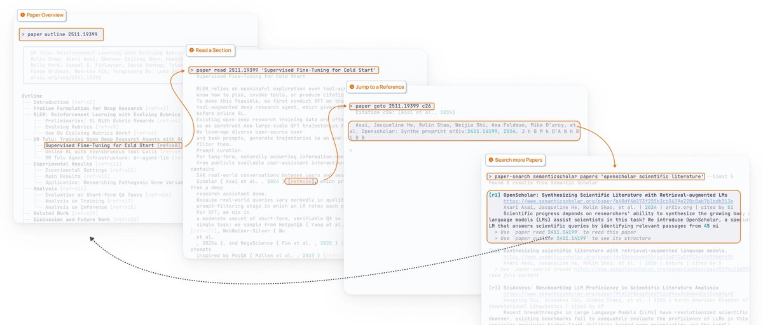Click the 'Outline' heading in Paper Overview
This screenshot has height=325, width=763.
click(32, 96)
